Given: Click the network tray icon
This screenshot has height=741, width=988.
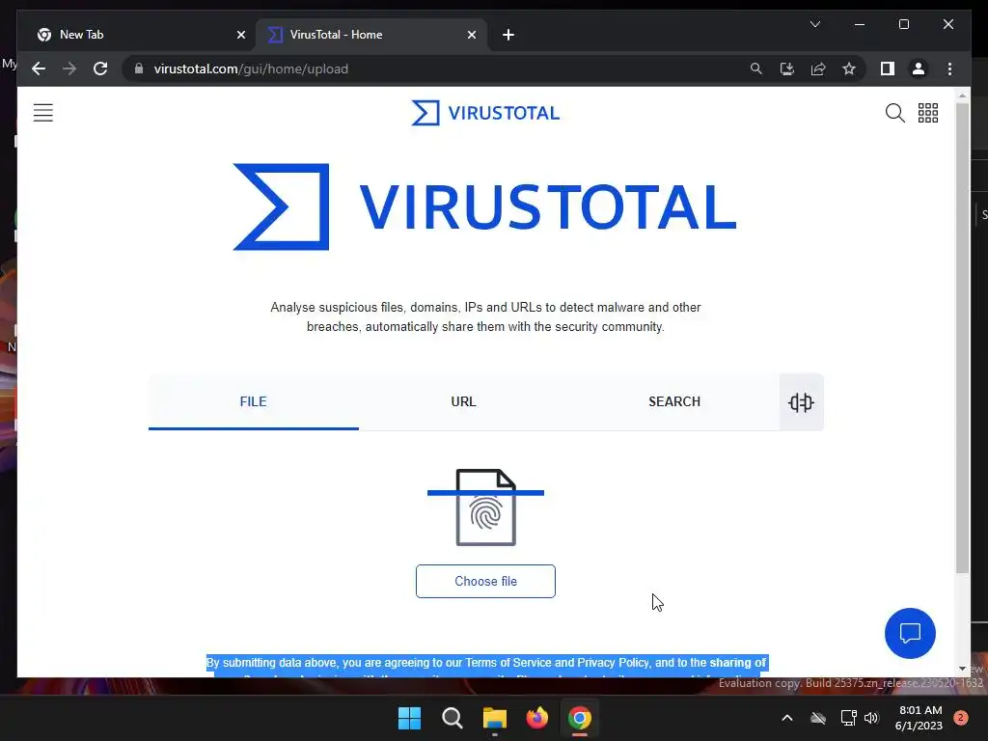Looking at the screenshot, I should [x=848, y=718].
